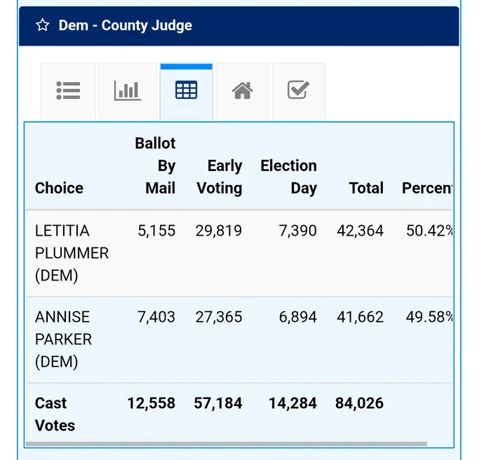
Task: Click the Choice column header
Action: pos(59,188)
